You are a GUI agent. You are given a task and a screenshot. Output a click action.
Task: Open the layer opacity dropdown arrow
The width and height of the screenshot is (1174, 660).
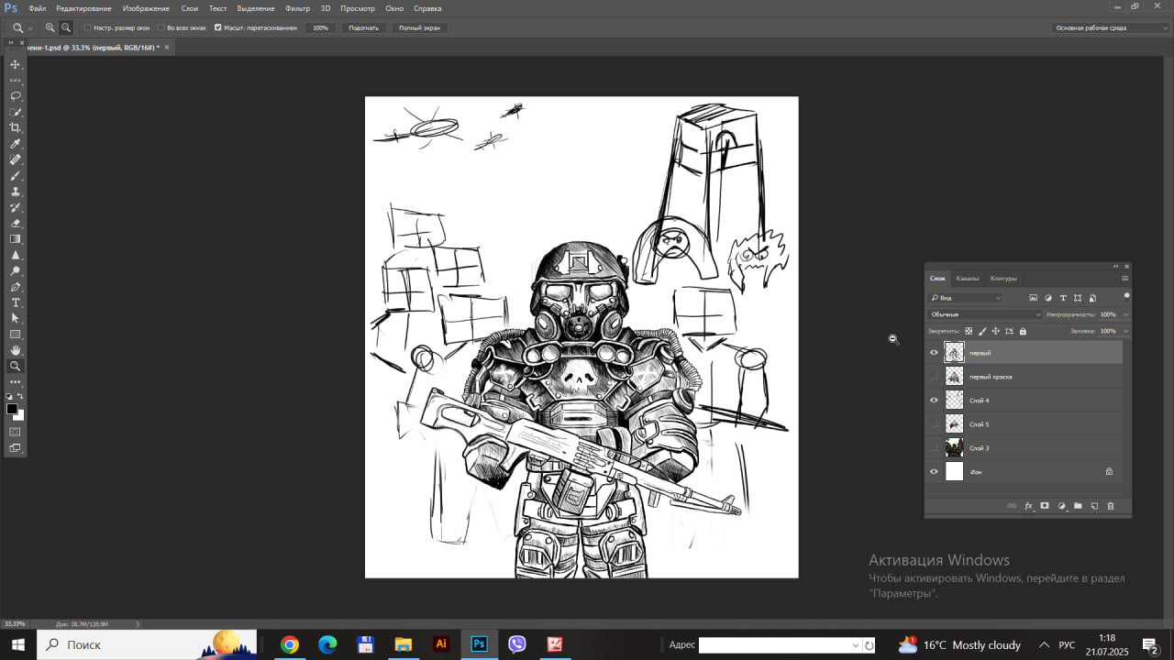click(x=1125, y=314)
